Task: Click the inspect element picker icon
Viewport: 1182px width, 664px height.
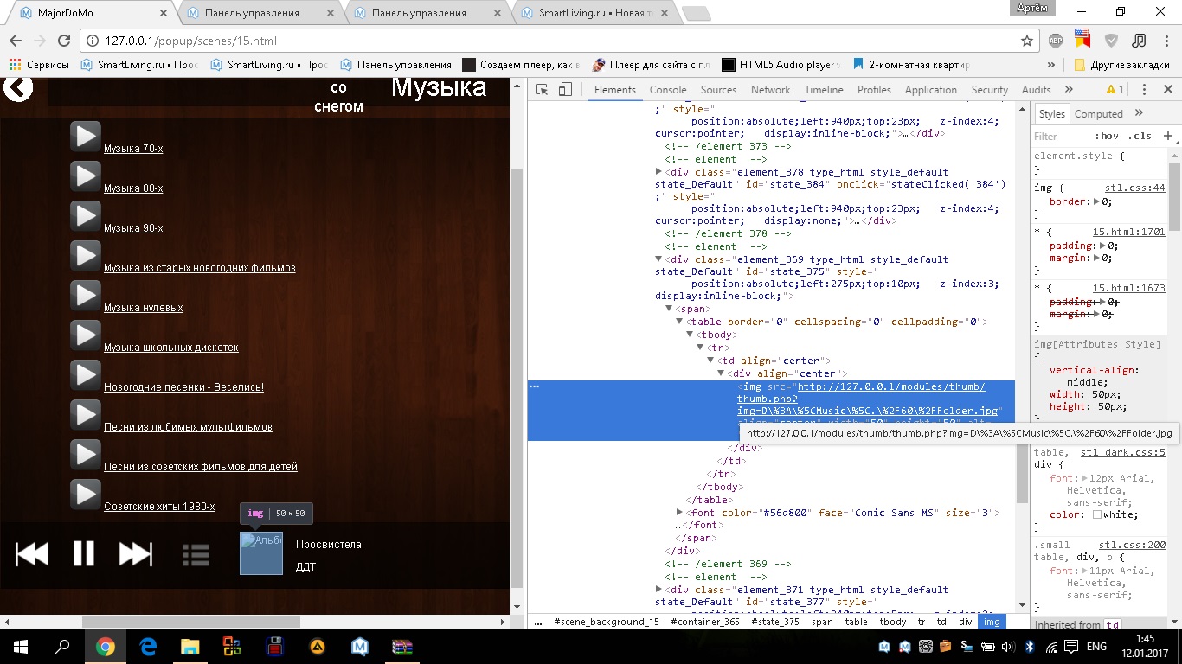Action: [543, 90]
